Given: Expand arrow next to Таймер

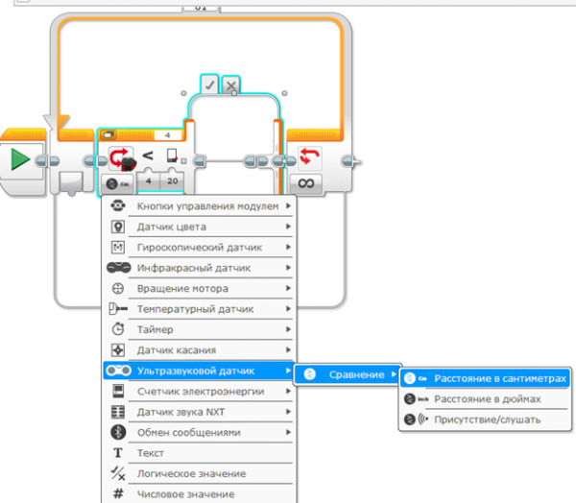Looking at the screenshot, I should (x=288, y=329).
